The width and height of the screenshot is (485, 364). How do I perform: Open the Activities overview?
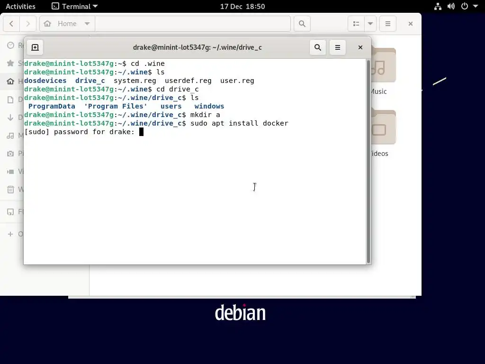coord(20,6)
